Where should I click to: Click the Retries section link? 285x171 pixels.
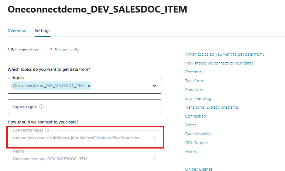191,151
